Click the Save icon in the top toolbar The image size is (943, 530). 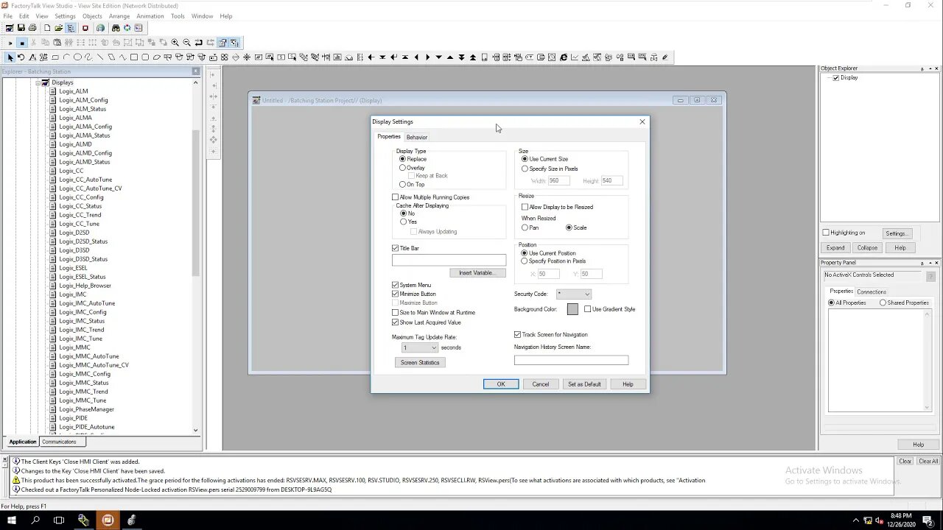[x=21, y=28]
